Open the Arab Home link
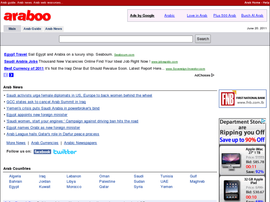 pyautogui.click(x=252, y=3)
